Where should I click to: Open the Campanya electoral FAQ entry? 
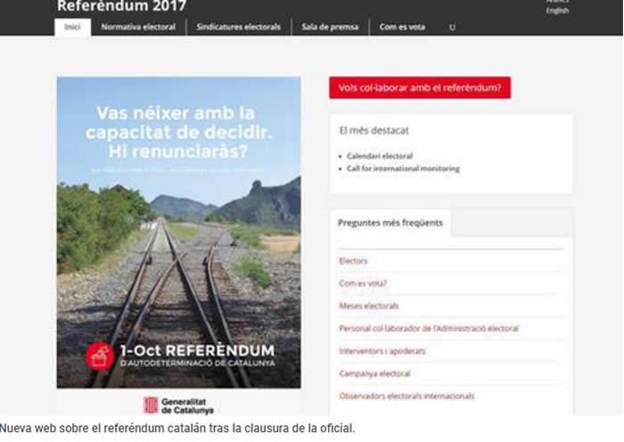pos(374,373)
